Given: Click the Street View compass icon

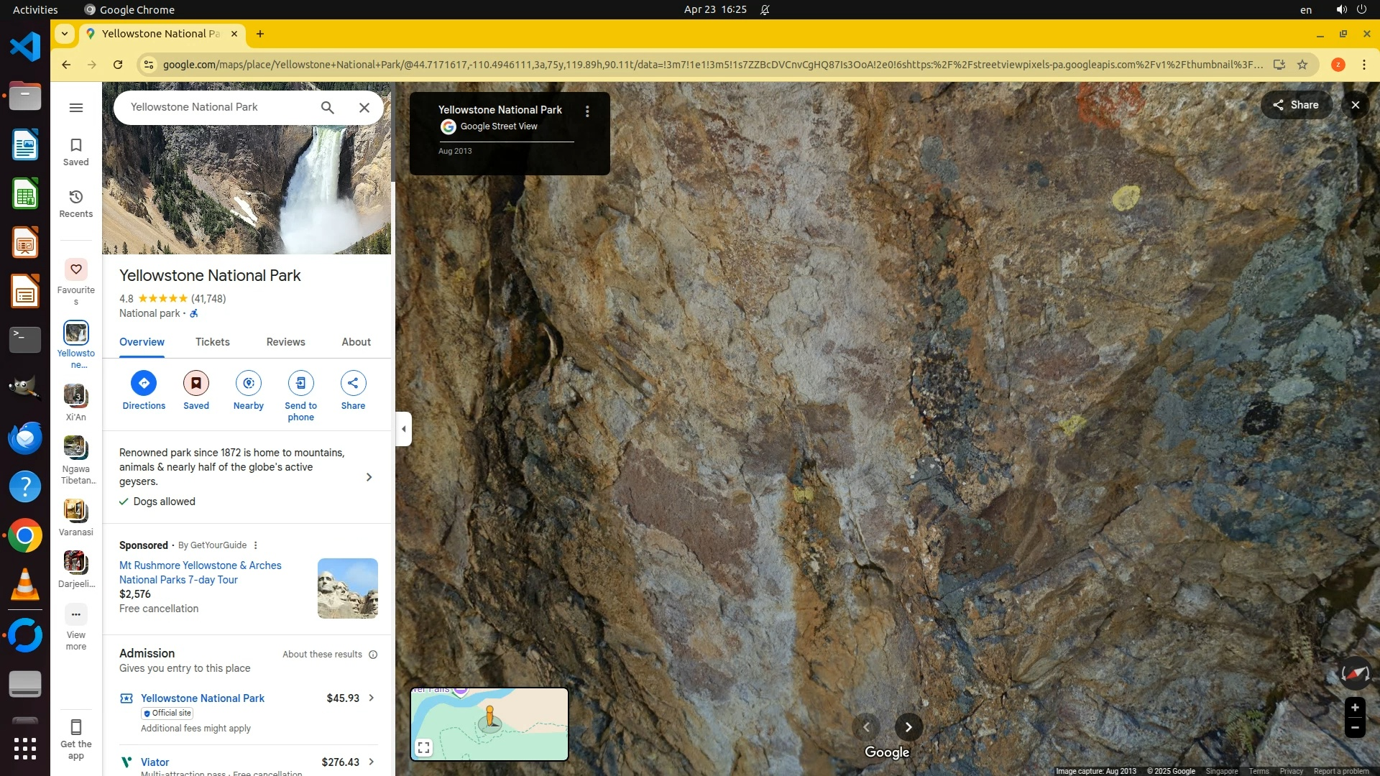Looking at the screenshot, I should 1355,673.
